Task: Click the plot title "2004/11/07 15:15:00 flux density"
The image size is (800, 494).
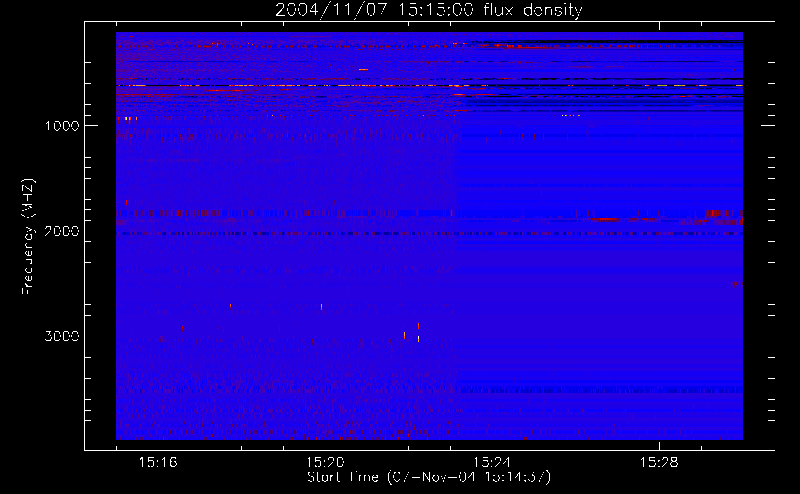Action: (x=429, y=10)
